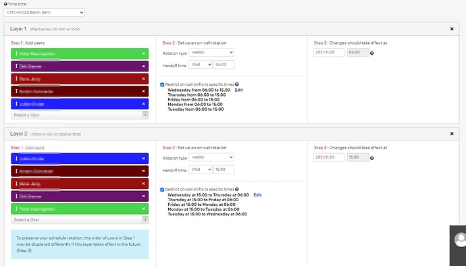
Task: Open Layer 1 Rotation type dropdown
Action: coord(211,52)
